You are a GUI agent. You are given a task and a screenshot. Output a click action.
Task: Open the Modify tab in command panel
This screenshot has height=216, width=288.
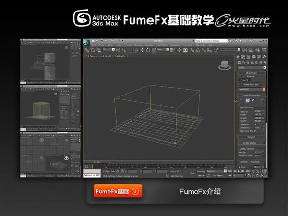click(243, 57)
